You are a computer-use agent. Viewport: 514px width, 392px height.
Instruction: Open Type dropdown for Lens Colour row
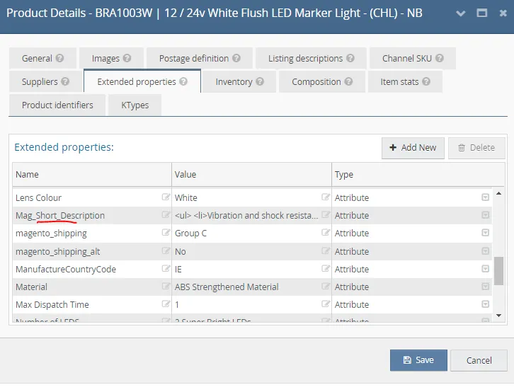pyautogui.click(x=486, y=197)
